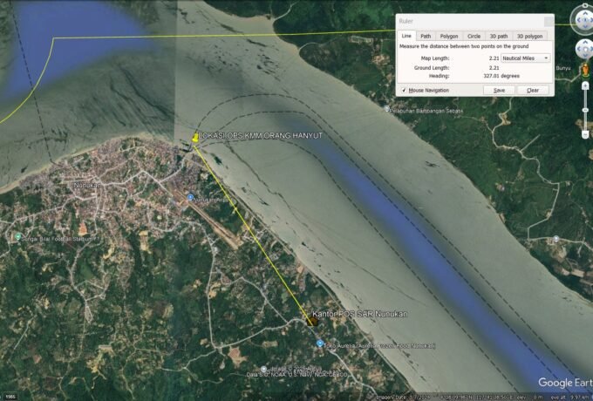Switch to the Polygon tab in Ruler
593x401 pixels.
coord(449,36)
